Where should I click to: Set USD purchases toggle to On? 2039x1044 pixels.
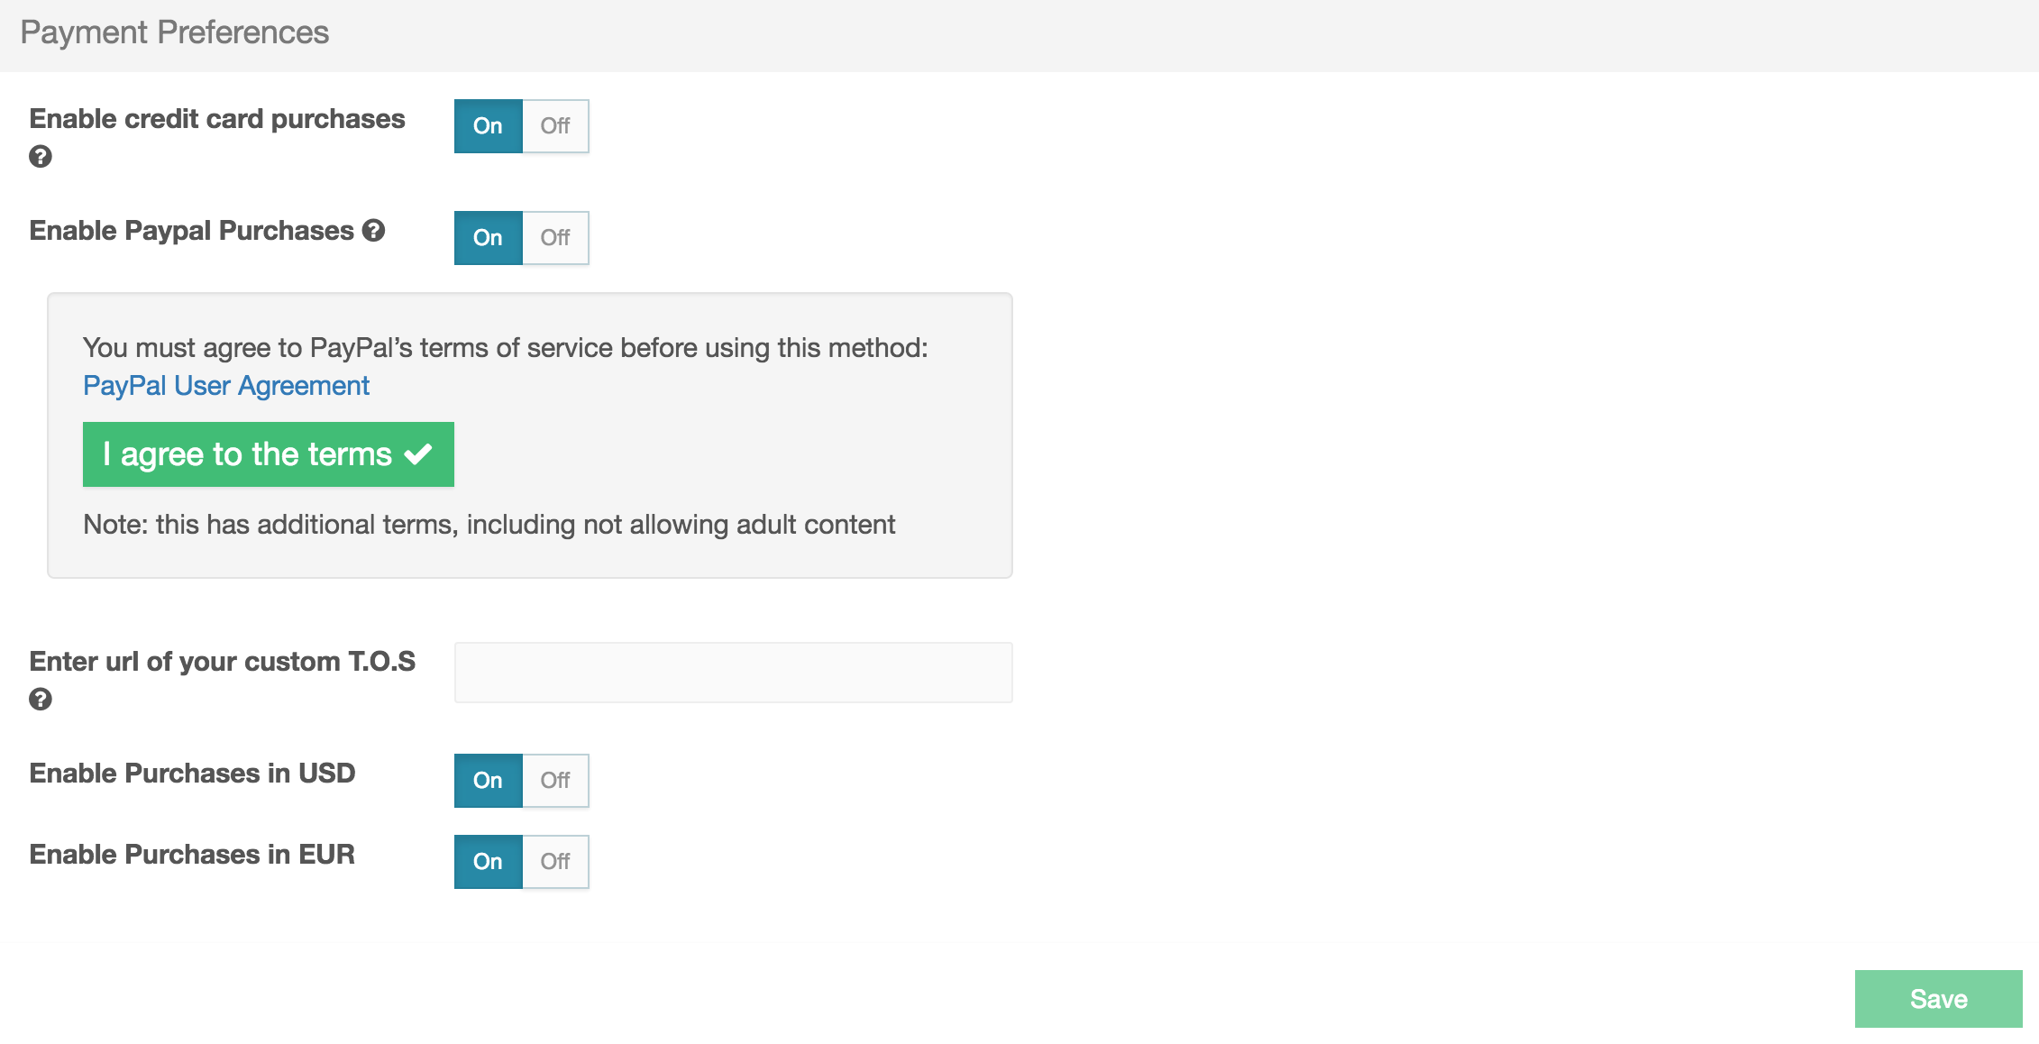(489, 781)
